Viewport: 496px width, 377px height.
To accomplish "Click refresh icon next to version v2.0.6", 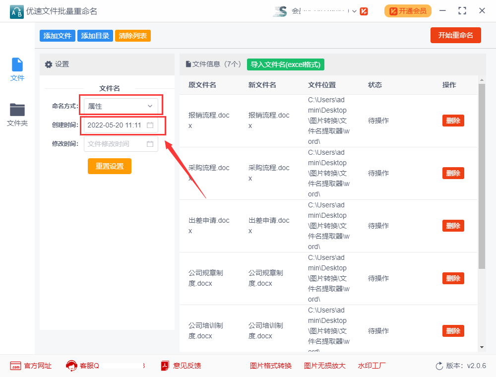I will pos(439,366).
